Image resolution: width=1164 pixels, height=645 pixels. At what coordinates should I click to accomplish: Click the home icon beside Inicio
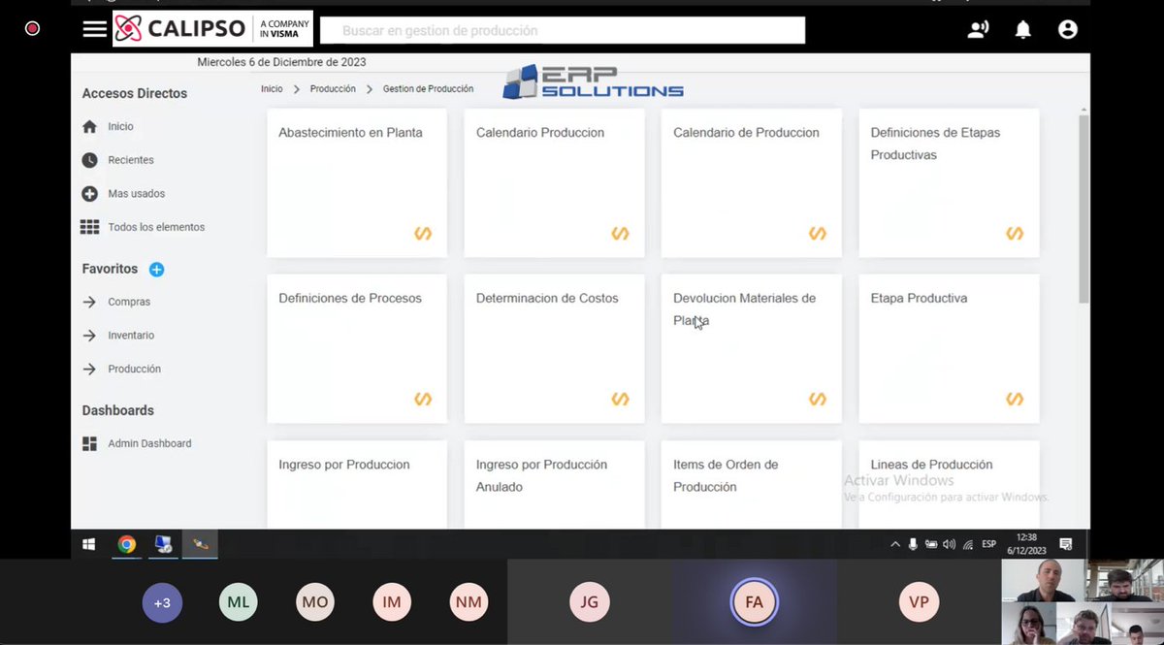point(89,126)
